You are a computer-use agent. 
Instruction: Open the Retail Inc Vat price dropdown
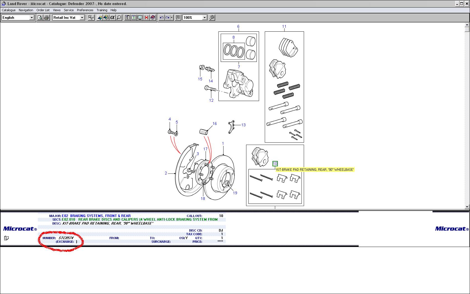[x=82, y=18]
